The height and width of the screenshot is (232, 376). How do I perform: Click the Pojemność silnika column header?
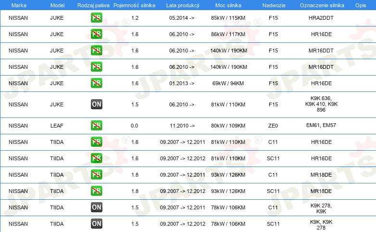coord(134,5)
